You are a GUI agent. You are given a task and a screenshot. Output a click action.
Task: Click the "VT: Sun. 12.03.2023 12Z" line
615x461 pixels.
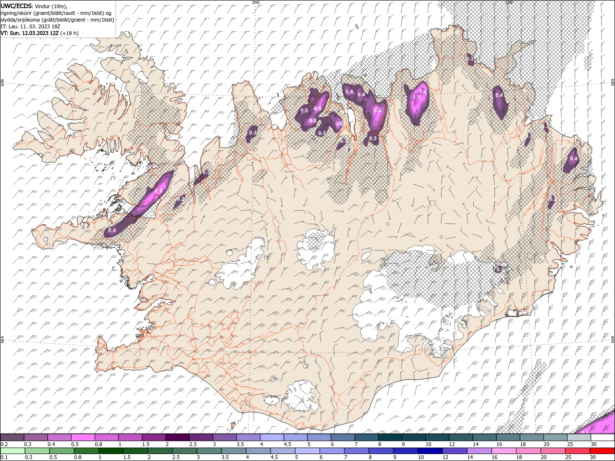(x=30, y=33)
